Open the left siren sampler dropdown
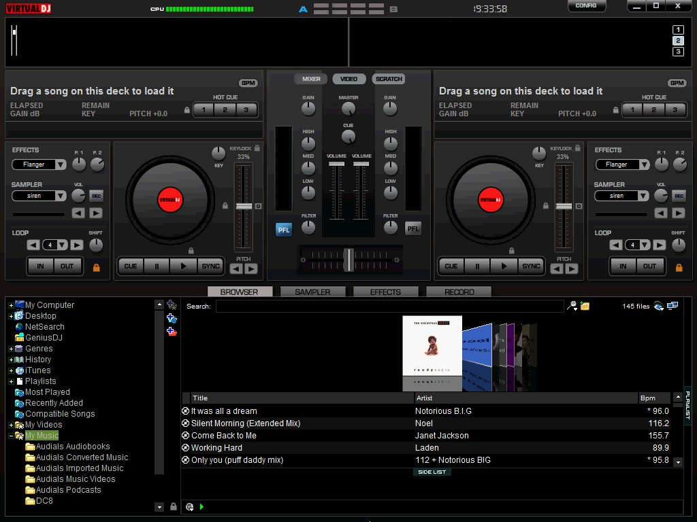697x522 pixels. coord(61,196)
